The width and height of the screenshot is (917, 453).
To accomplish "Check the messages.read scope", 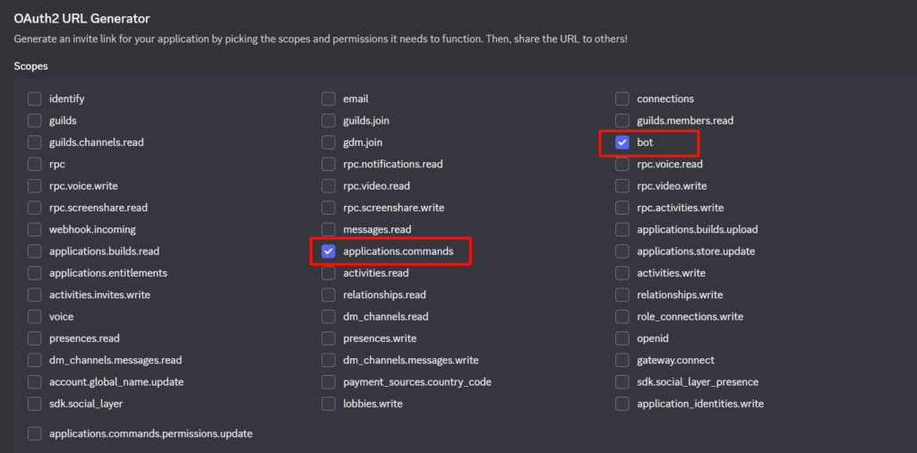I will click(329, 230).
